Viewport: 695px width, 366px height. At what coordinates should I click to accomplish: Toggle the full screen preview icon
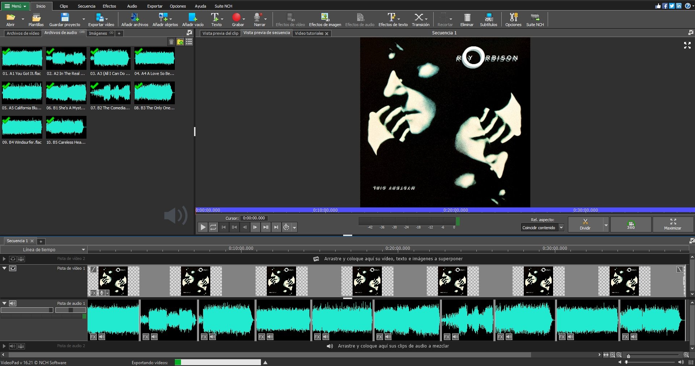tap(687, 45)
